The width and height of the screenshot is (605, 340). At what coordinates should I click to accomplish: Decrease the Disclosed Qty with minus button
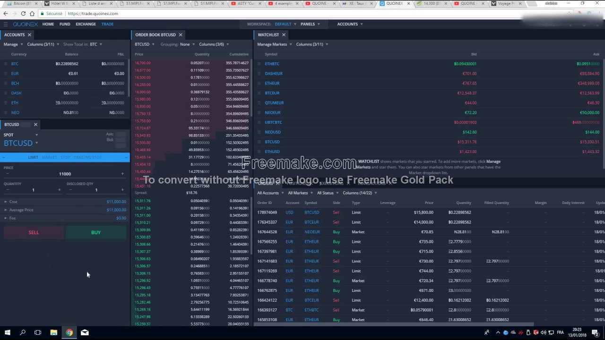pos(70,190)
